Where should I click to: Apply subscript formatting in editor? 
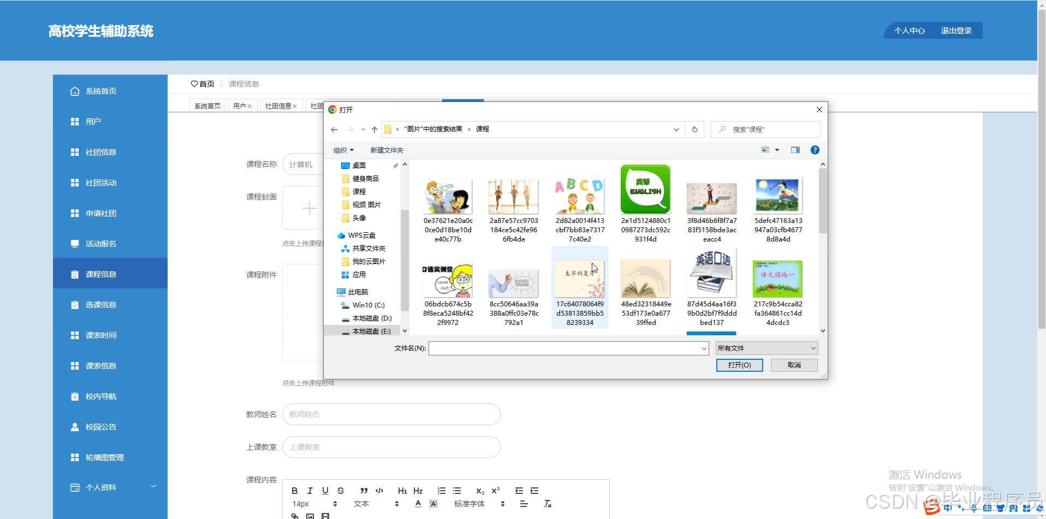pyautogui.click(x=480, y=491)
